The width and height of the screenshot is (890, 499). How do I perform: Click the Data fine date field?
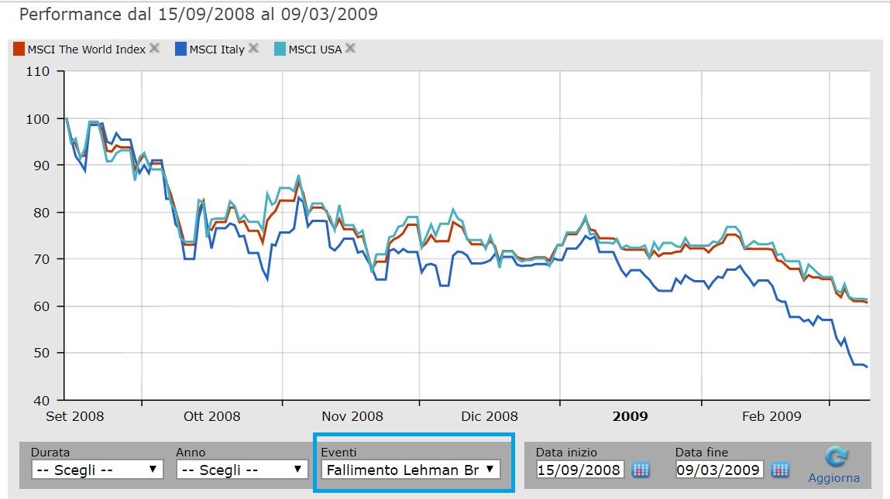click(719, 470)
